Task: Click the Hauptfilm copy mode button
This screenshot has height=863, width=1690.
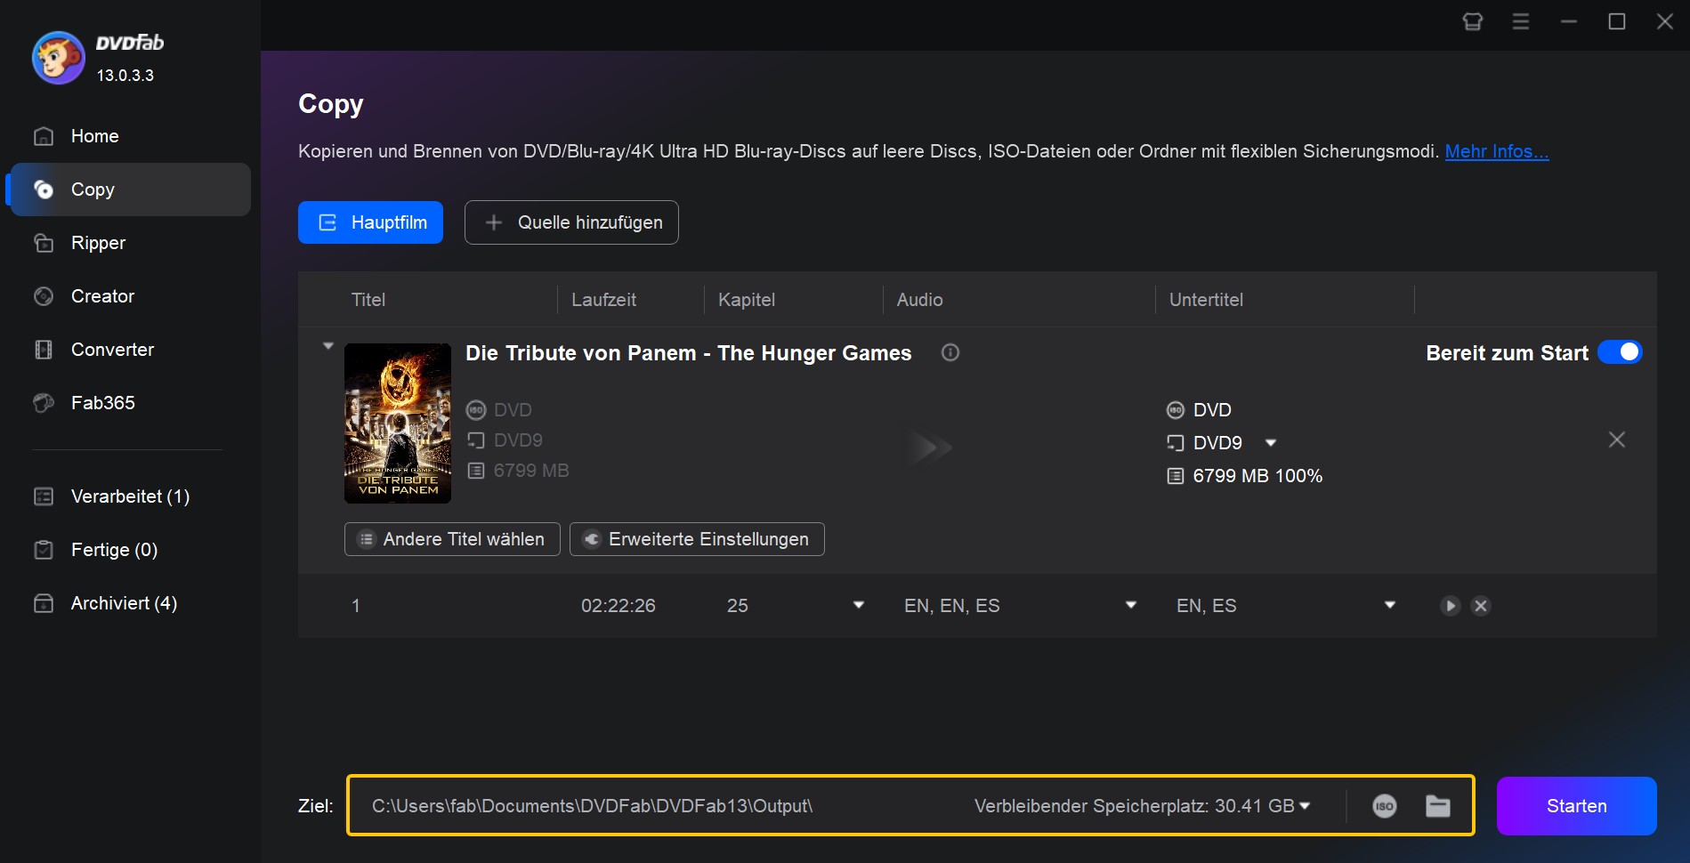Action: [x=370, y=222]
